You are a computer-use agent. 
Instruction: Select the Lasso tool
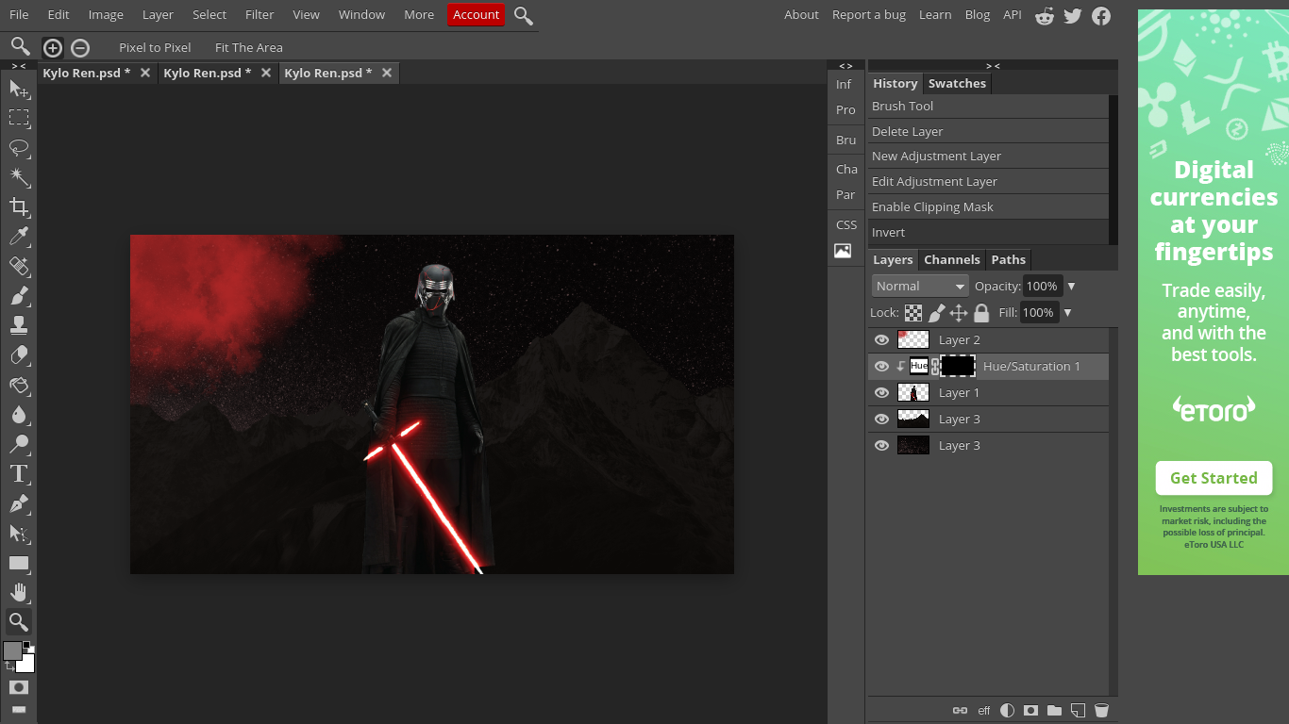(19, 148)
